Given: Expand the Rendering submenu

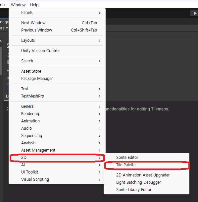Looking at the screenshot, I should [x=57, y=114].
